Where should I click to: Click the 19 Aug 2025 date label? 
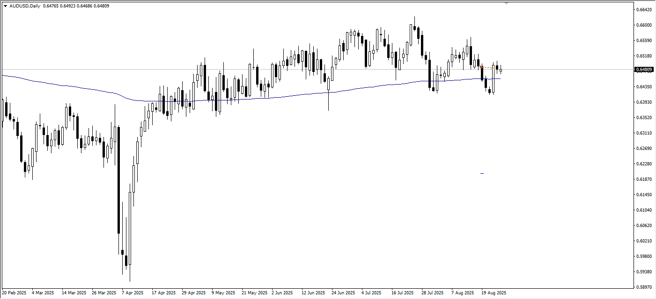(x=494, y=293)
